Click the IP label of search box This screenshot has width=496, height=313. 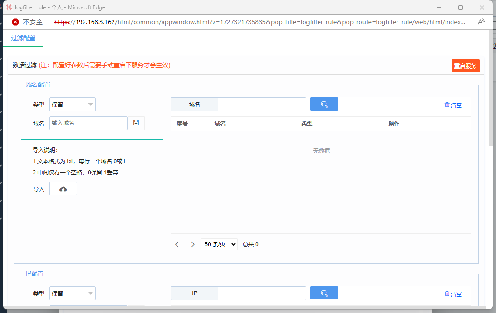pos(195,293)
